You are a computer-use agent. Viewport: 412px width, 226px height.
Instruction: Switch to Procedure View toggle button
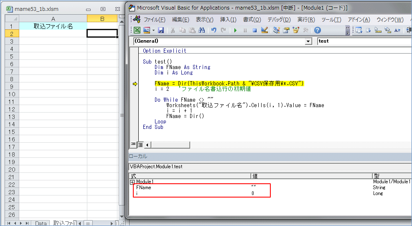[x=133, y=144]
